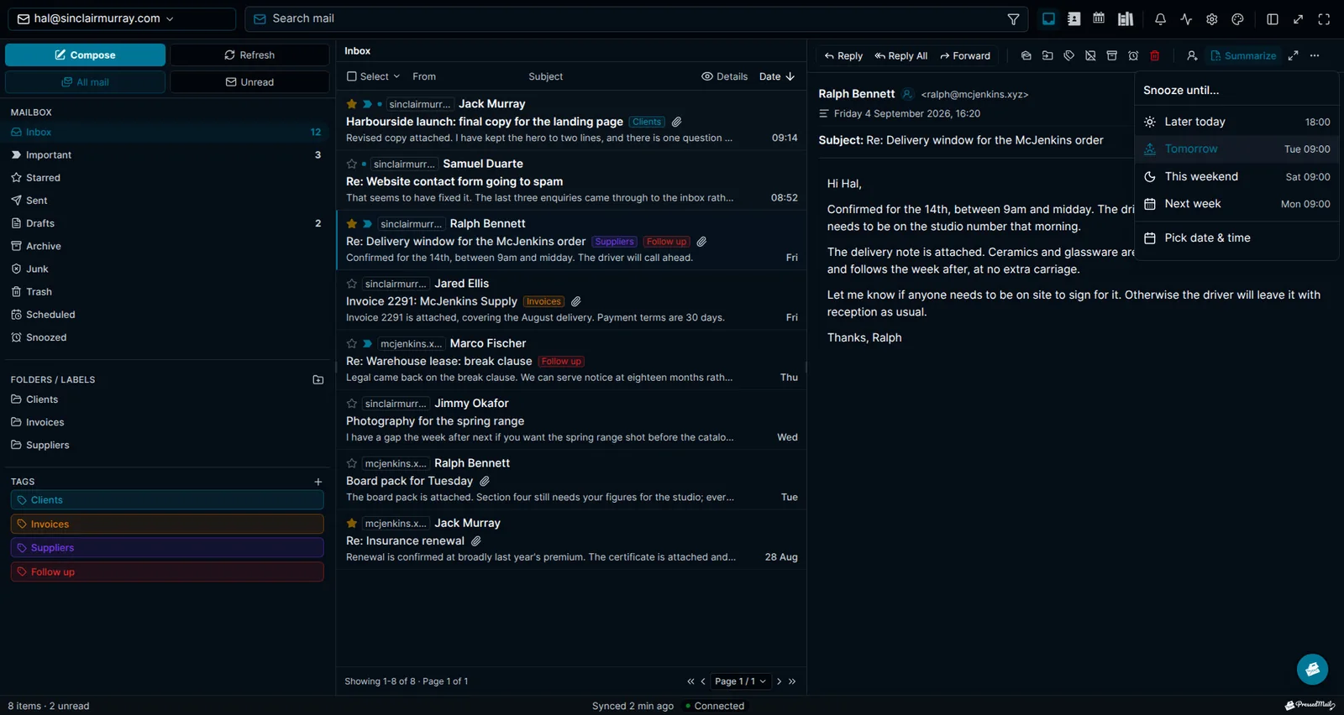Select the purple Suppliers tag

click(x=167, y=547)
